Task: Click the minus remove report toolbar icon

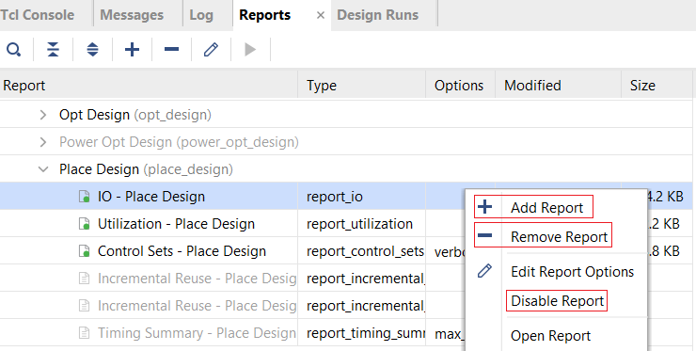Action: 171,49
